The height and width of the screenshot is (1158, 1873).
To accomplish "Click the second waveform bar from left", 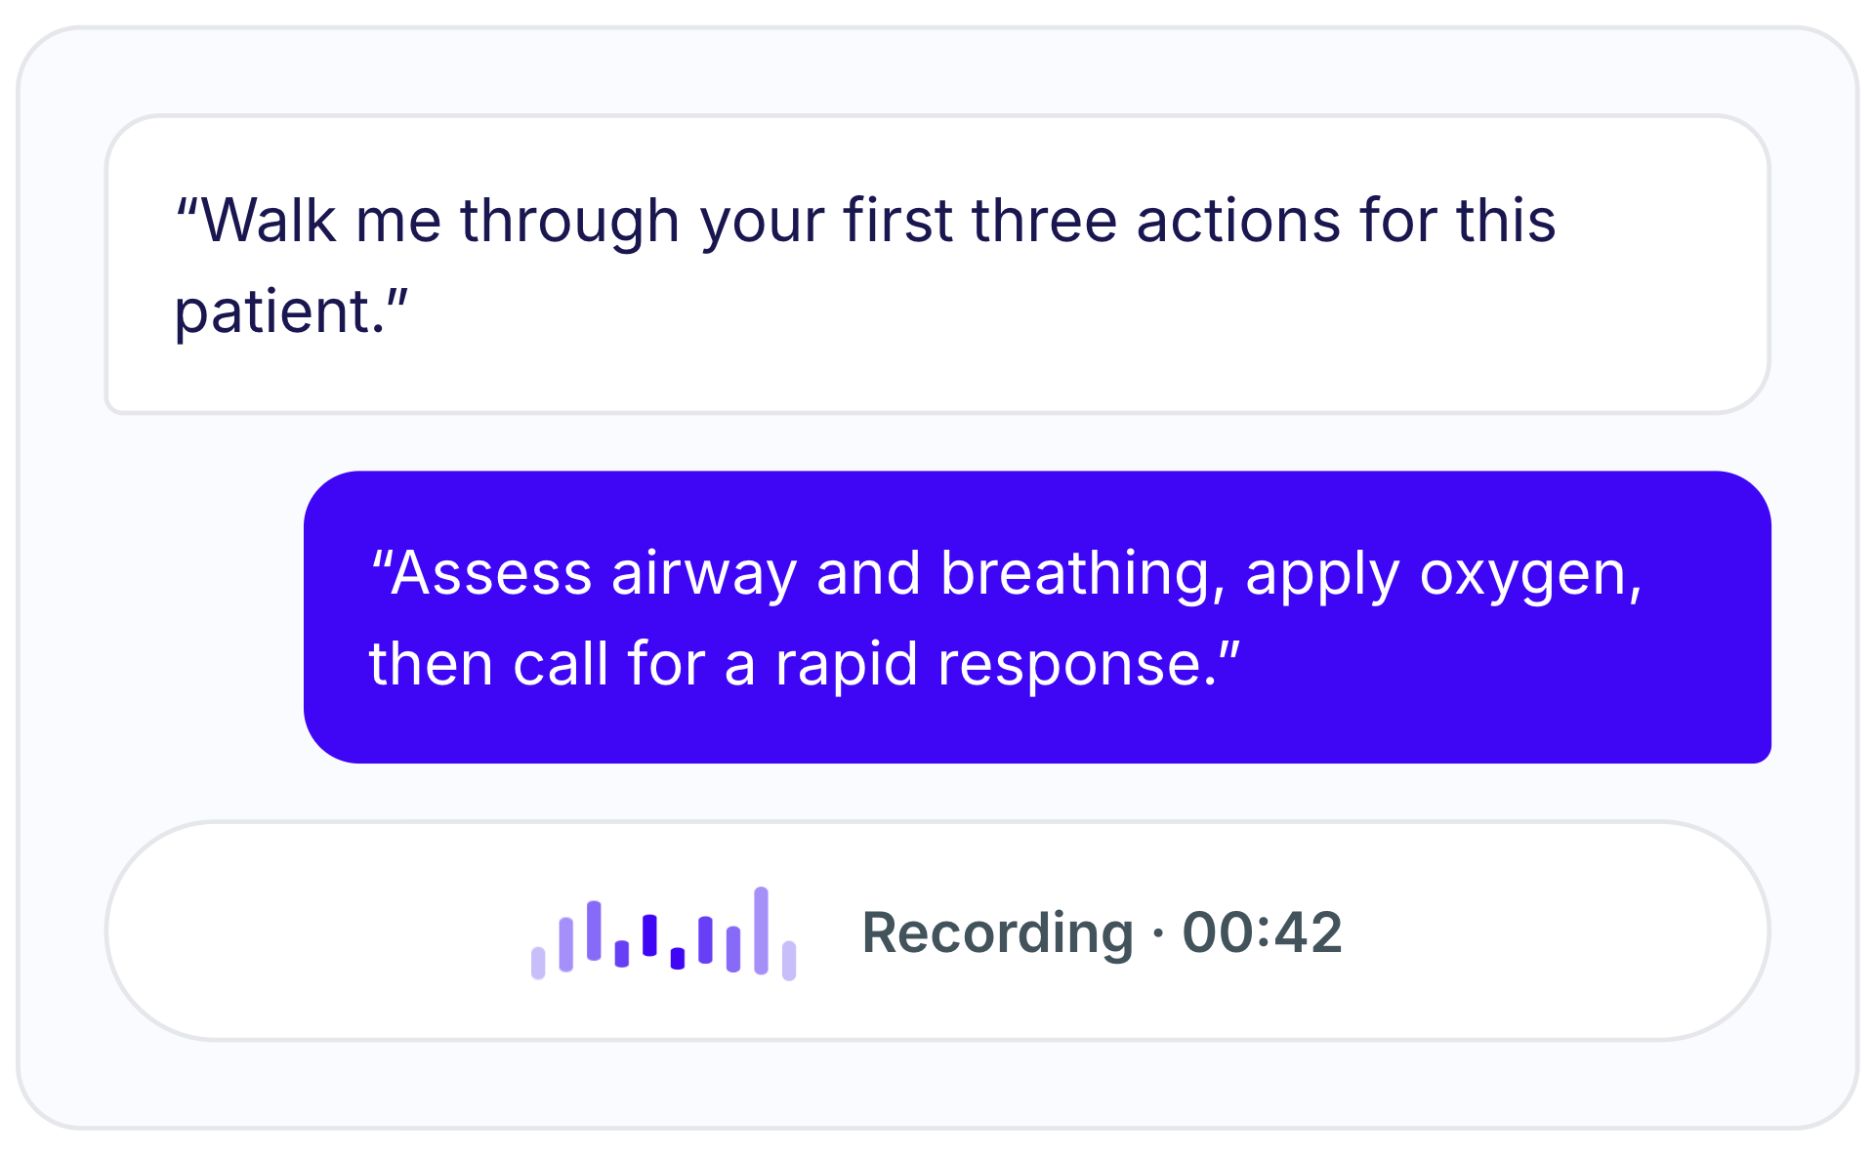I will click(565, 944).
